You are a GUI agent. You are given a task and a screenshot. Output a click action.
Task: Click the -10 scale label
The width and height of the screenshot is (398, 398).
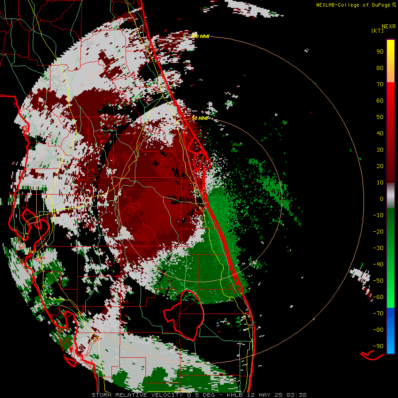[378, 215]
